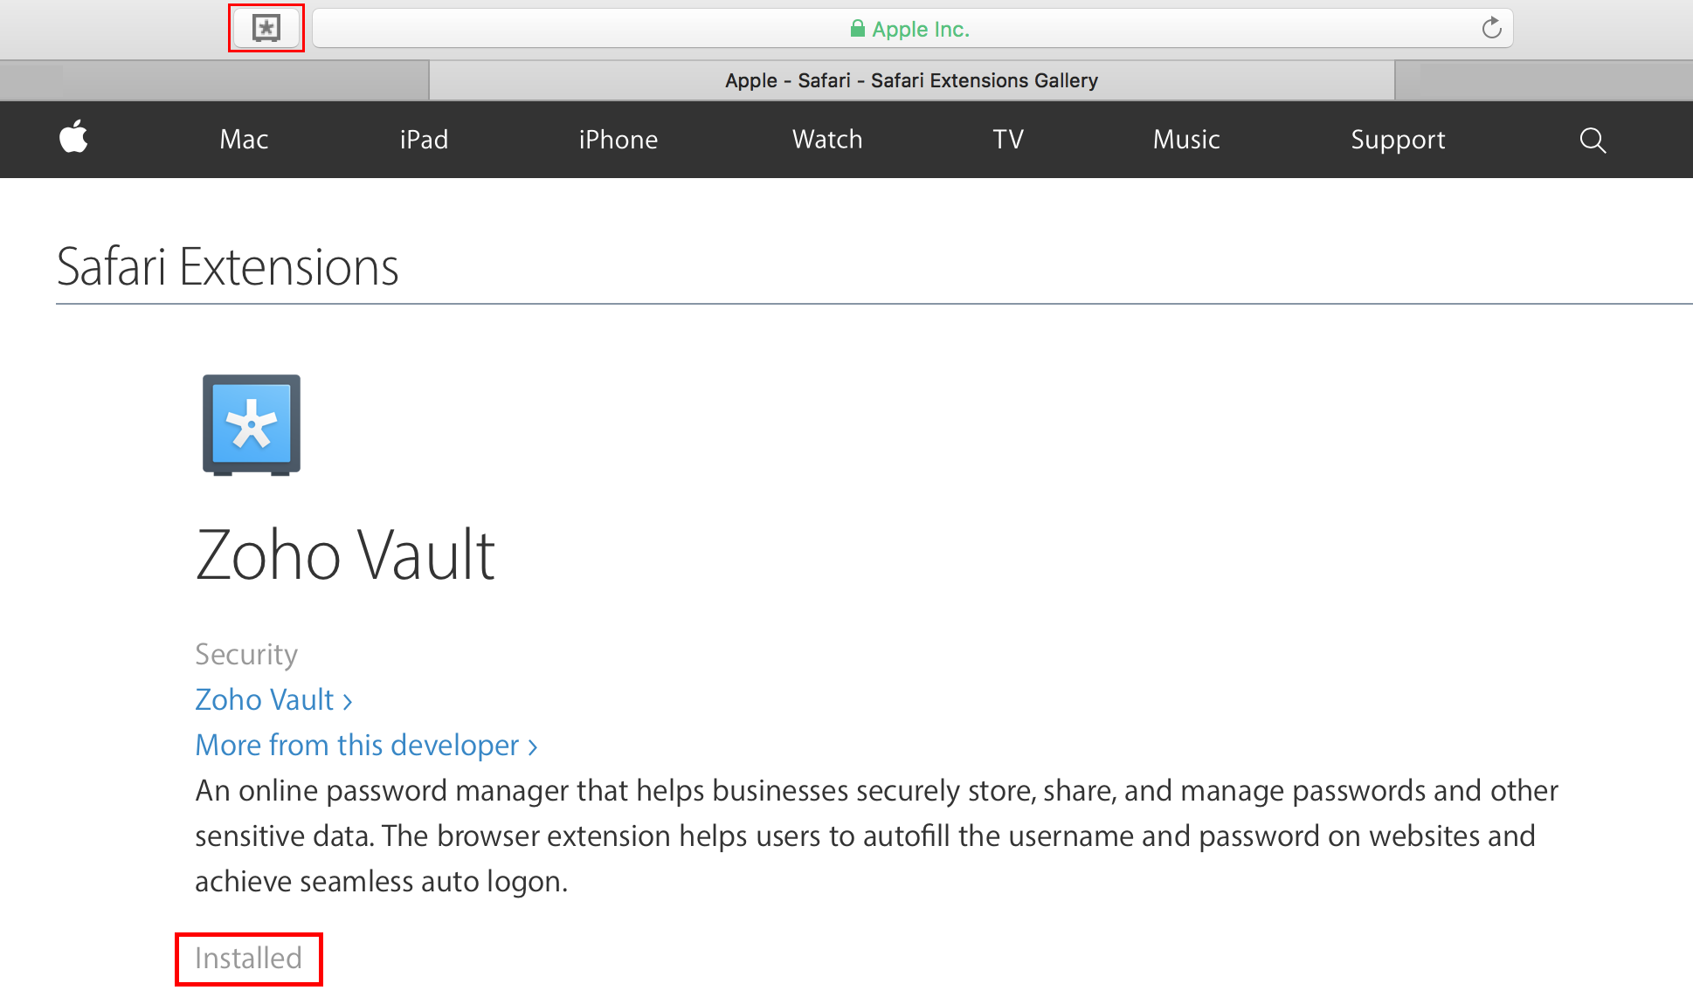This screenshot has width=1693, height=1004.
Task: Click the page reload icon
Action: click(x=1491, y=27)
